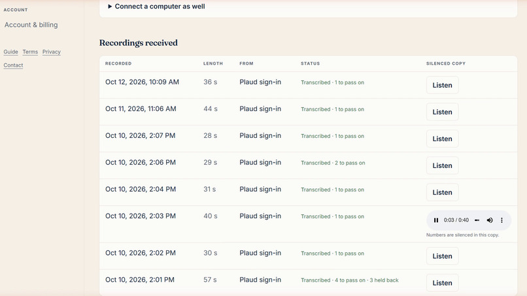Click the "Silenced copy" column header
Viewport: 527px width, 296px height.
coord(446,63)
